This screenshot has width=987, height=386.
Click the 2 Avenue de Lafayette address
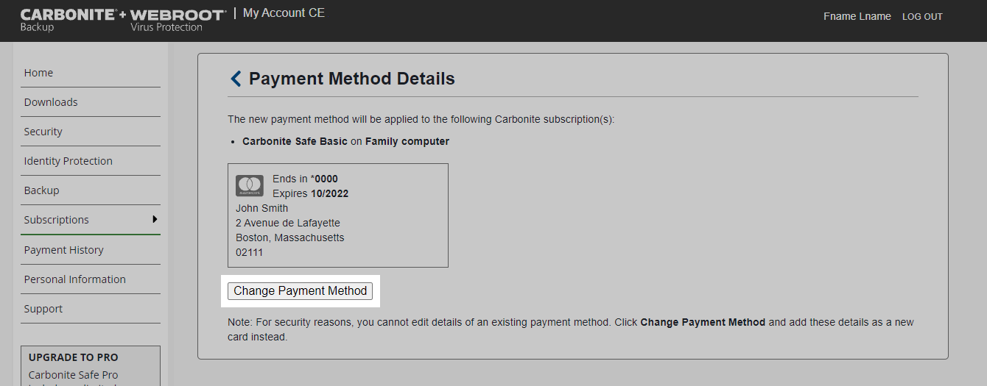tap(288, 223)
